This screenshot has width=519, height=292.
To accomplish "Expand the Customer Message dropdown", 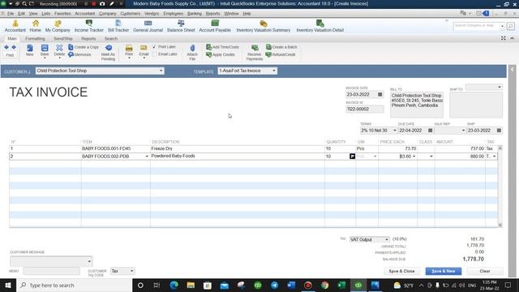I will 89,261.
